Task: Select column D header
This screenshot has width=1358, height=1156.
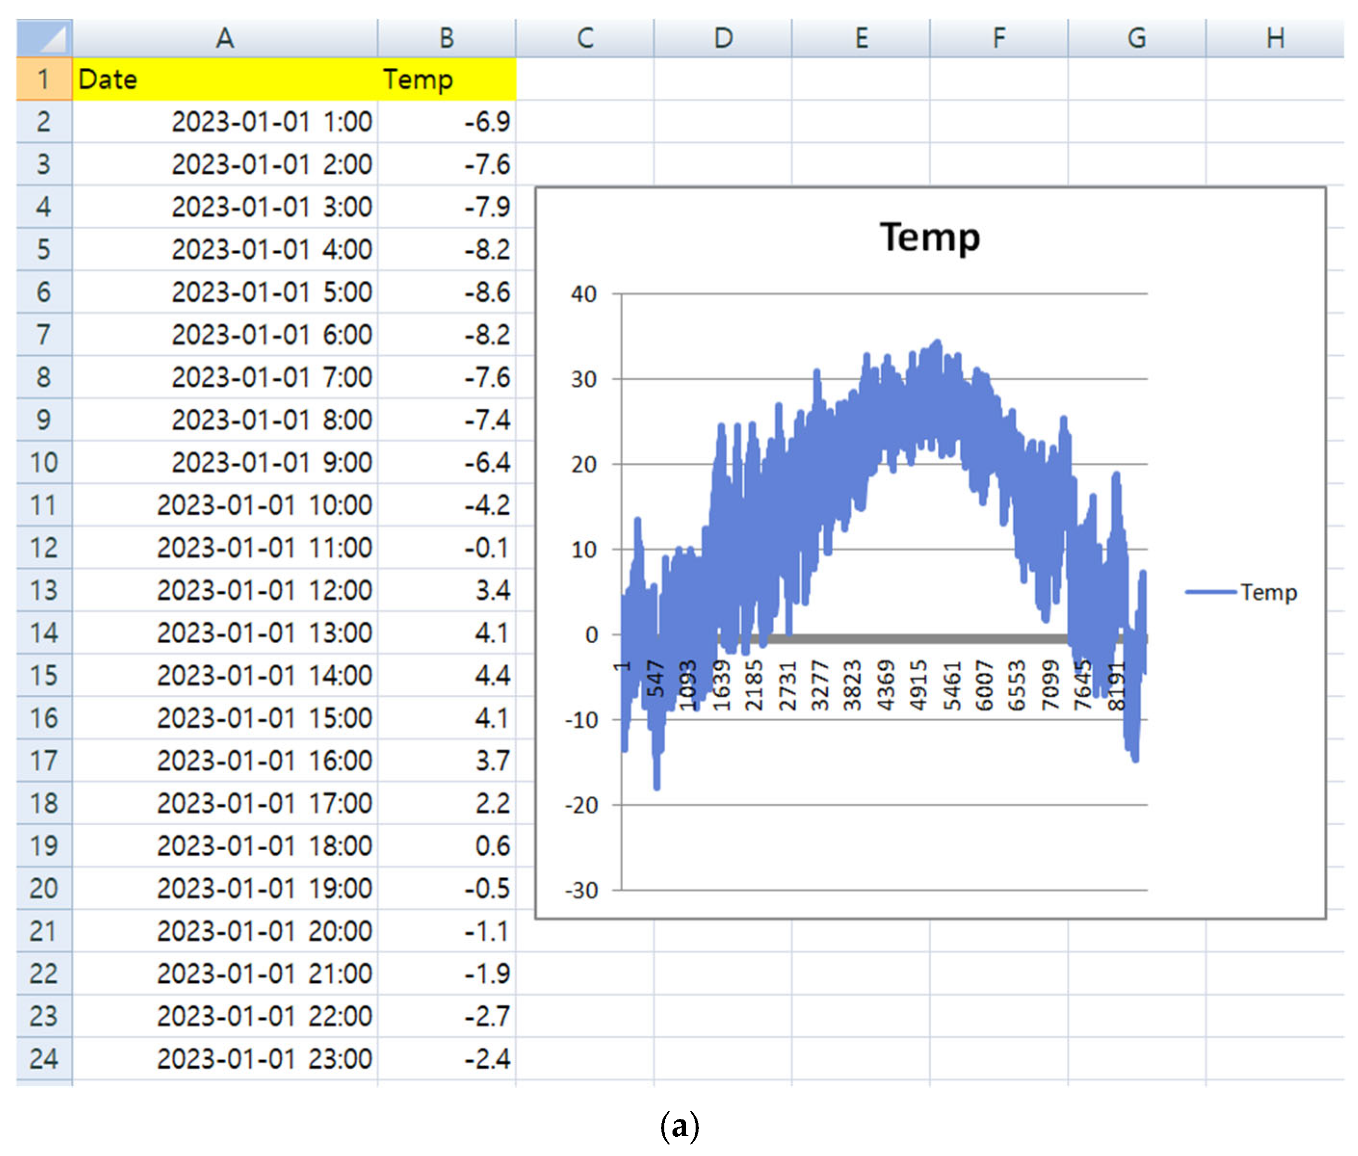Action: point(723,38)
